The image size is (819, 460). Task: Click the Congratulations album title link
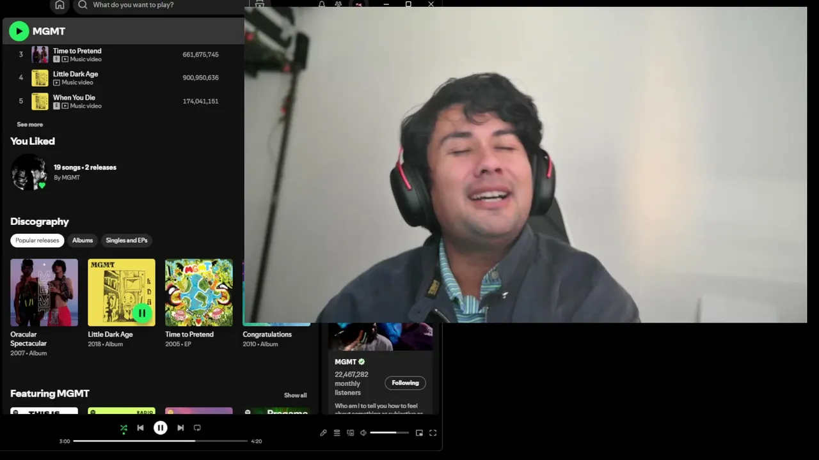point(267,334)
